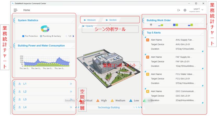Toggle the Plumbing & Sanitary legend item

click(x=51, y=36)
